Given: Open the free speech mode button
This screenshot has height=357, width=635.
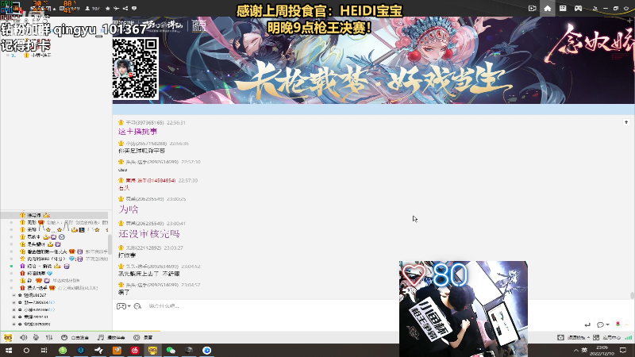Looking at the screenshot, I should pyautogui.click(x=75, y=338).
